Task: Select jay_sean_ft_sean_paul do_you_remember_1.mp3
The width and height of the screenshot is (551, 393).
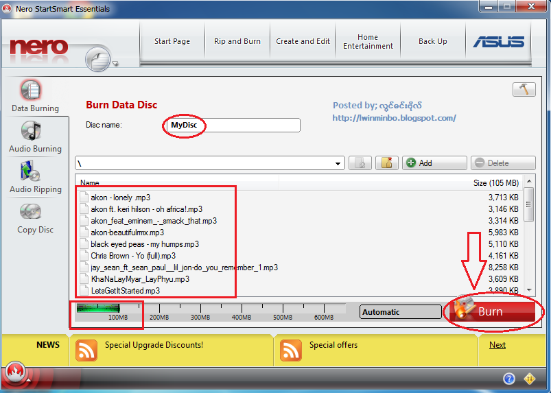Action: [184, 267]
